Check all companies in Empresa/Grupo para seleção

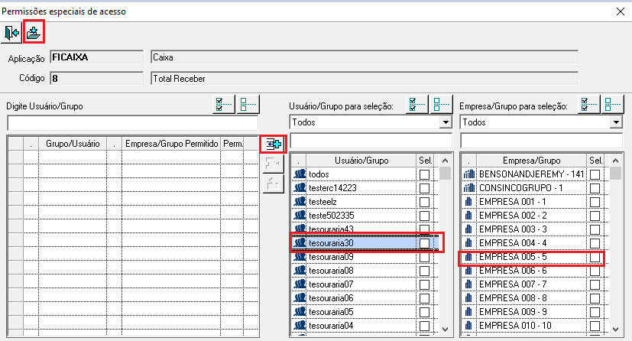[588, 105]
